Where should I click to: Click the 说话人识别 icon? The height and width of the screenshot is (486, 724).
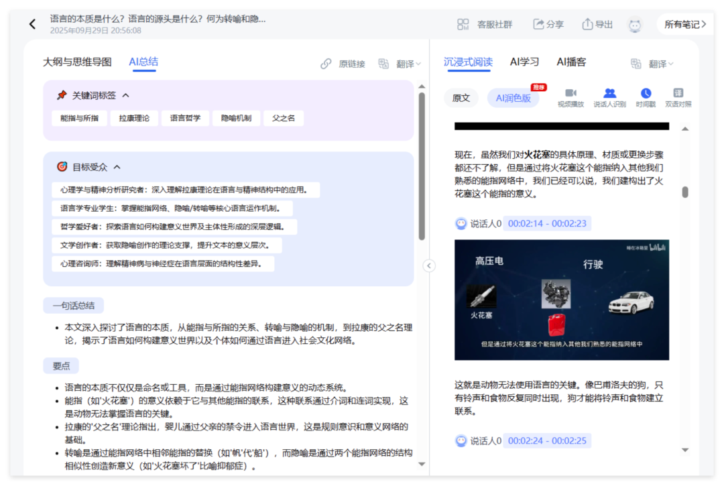(x=609, y=93)
